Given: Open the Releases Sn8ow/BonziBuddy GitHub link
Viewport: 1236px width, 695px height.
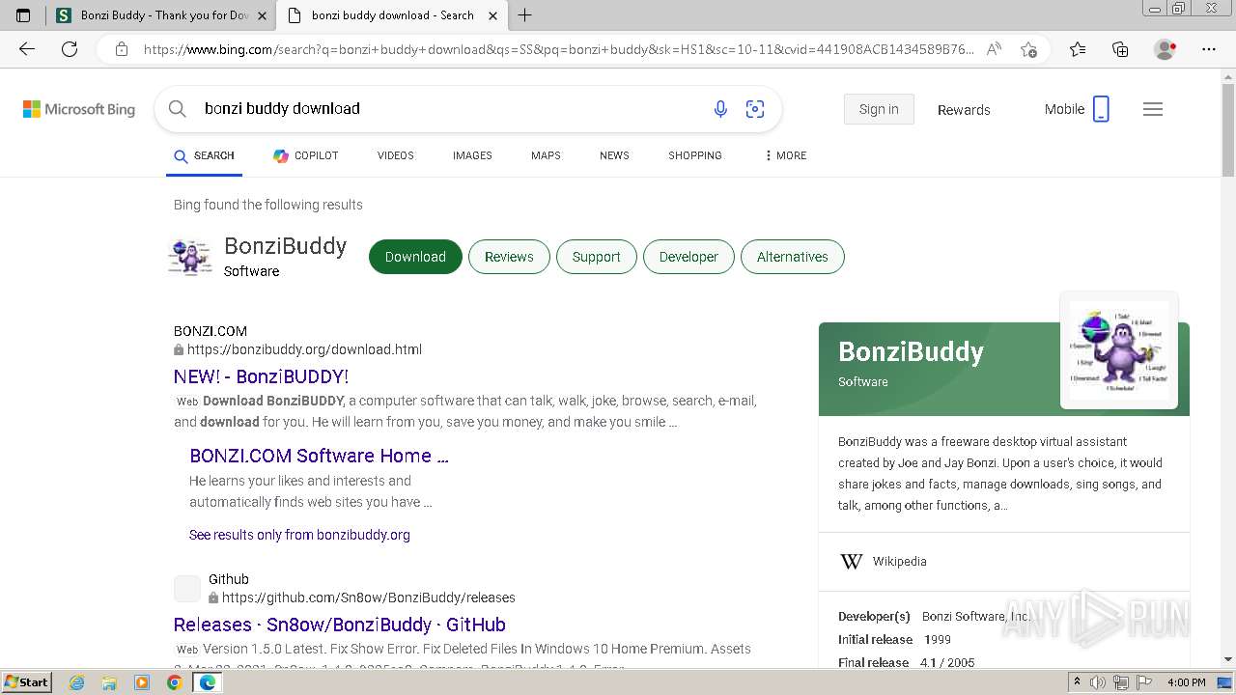Looking at the screenshot, I should pyautogui.click(x=340, y=625).
